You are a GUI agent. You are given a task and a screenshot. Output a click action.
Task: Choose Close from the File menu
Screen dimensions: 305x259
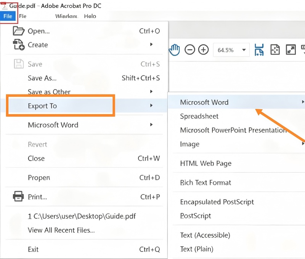click(84, 158)
